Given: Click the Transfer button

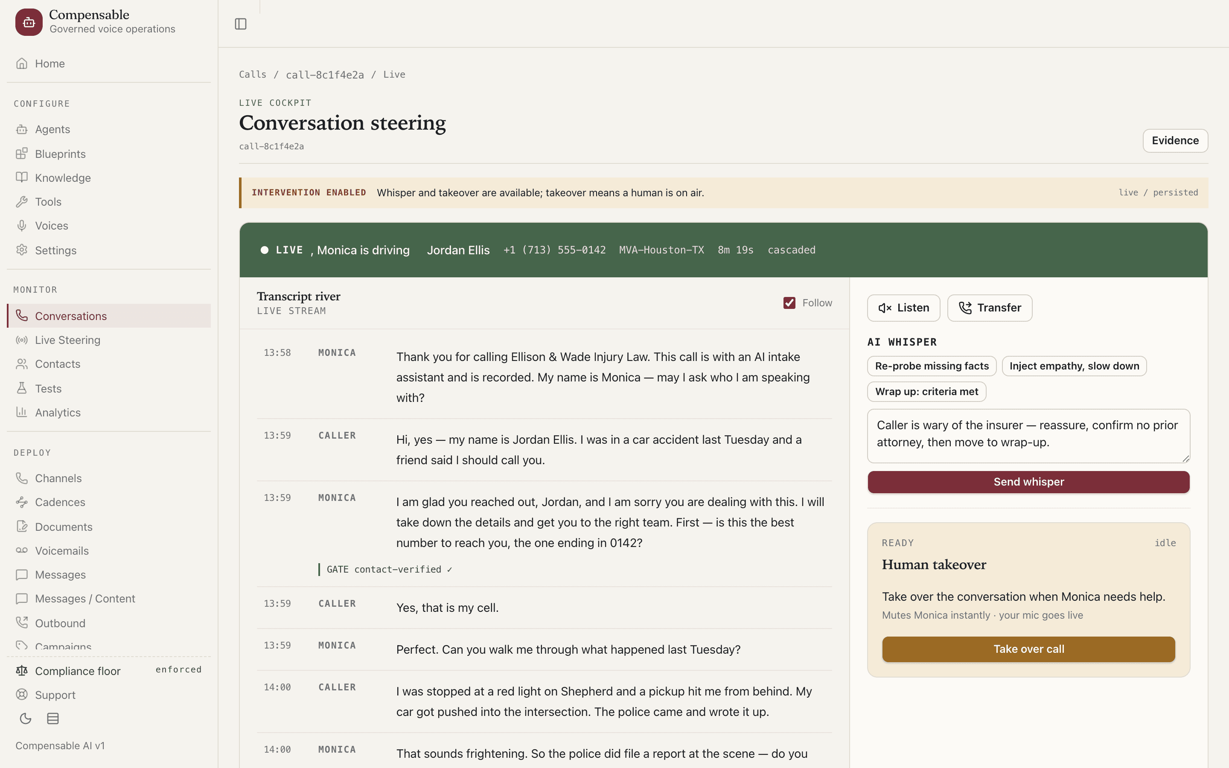Looking at the screenshot, I should click(x=990, y=308).
